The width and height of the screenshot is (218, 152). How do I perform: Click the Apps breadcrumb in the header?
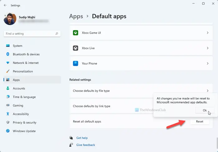pyautogui.click(x=76, y=16)
